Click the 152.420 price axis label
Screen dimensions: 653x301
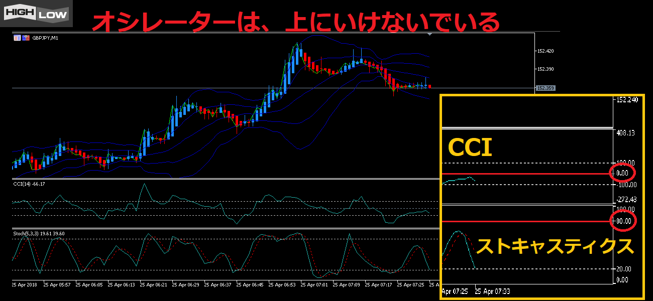click(546, 51)
